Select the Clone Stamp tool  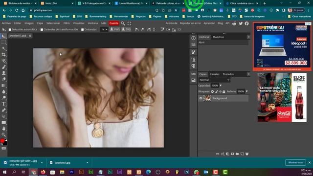click(3, 73)
